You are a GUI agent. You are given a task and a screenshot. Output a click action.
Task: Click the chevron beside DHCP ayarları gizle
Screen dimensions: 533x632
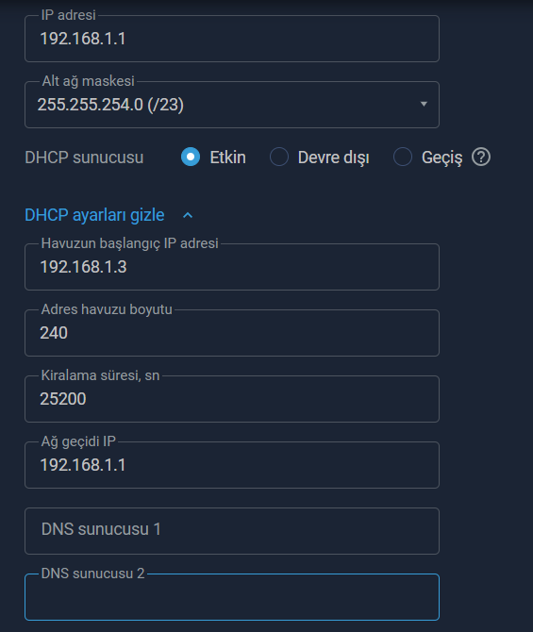click(188, 215)
